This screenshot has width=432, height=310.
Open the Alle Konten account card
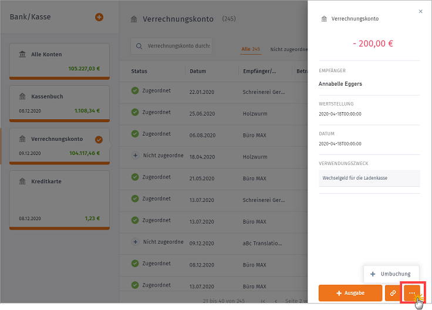pos(59,62)
